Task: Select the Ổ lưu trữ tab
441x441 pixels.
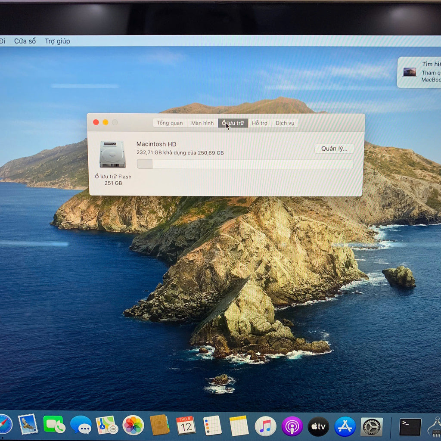Action: 233,123
